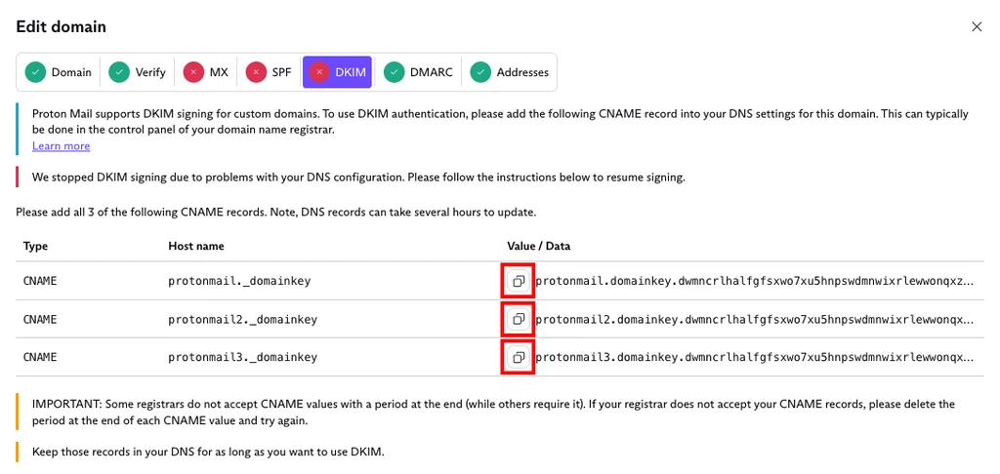
Task: Copy the protonmail3.domainkey CNAME value
Action: coord(519,357)
